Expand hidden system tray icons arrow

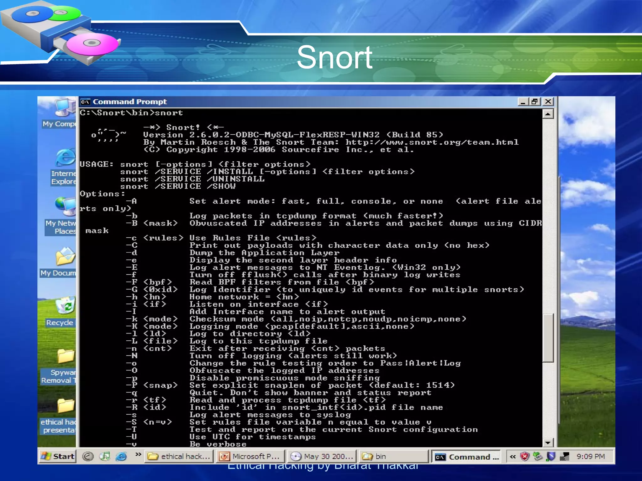[513, 457]
